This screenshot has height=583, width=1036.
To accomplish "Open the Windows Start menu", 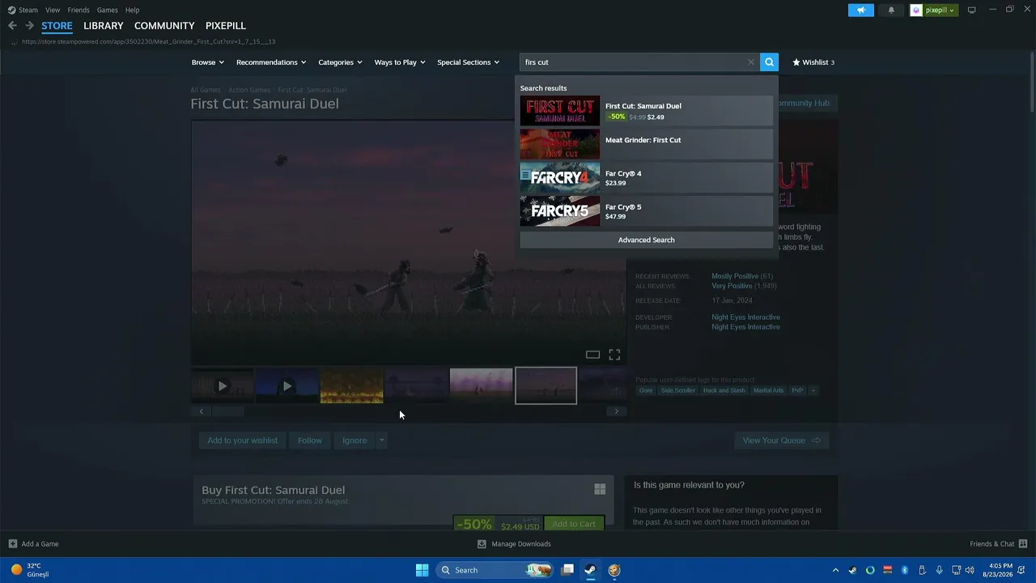I will tap(422, 570).
